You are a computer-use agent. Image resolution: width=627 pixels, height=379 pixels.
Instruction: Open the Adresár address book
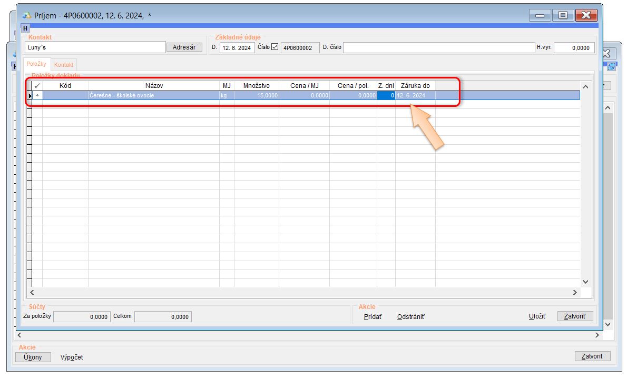184,47
